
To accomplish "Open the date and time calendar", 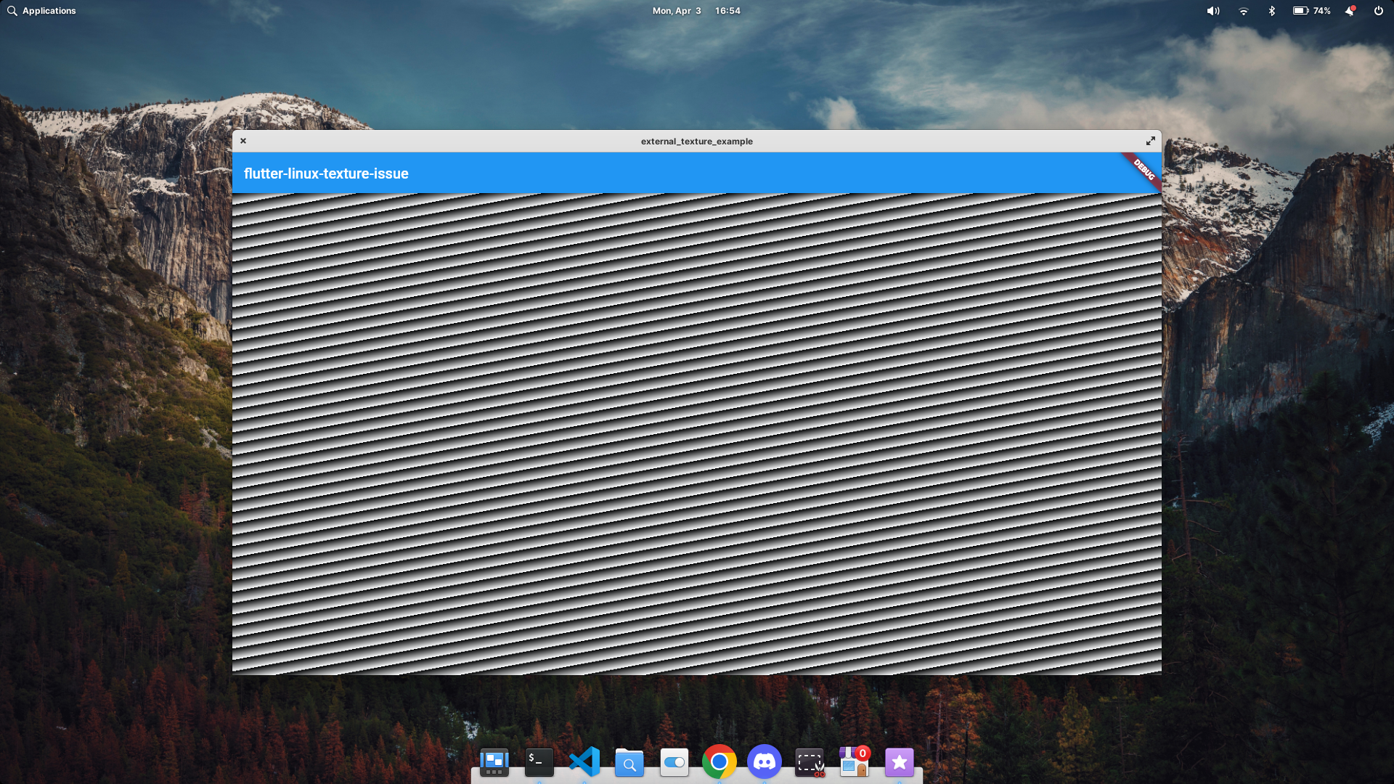I will (x=696, y=11).
